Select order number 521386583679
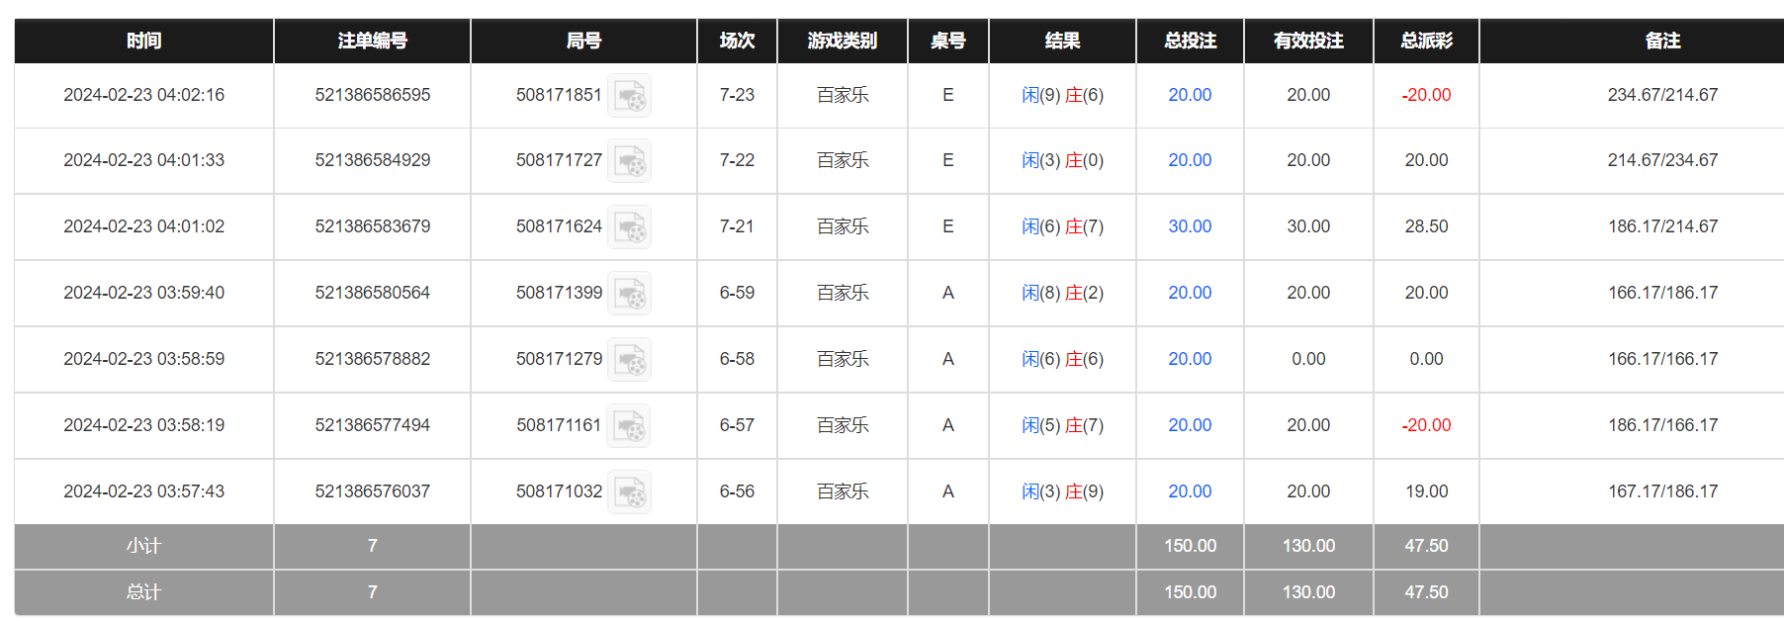 tap(373, 226)
